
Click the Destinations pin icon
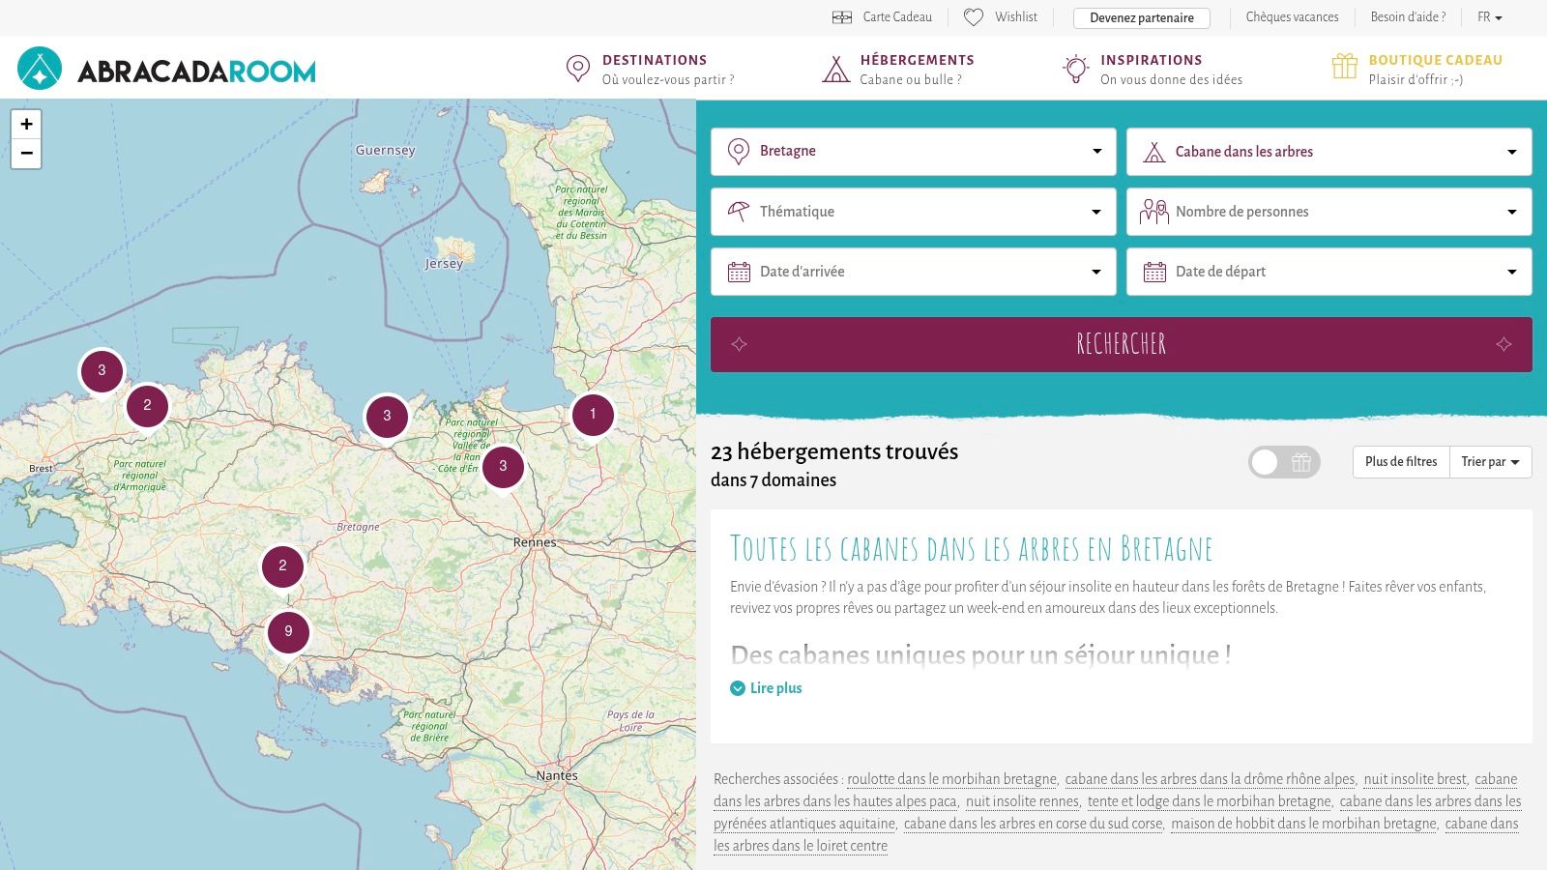(577, 69)
